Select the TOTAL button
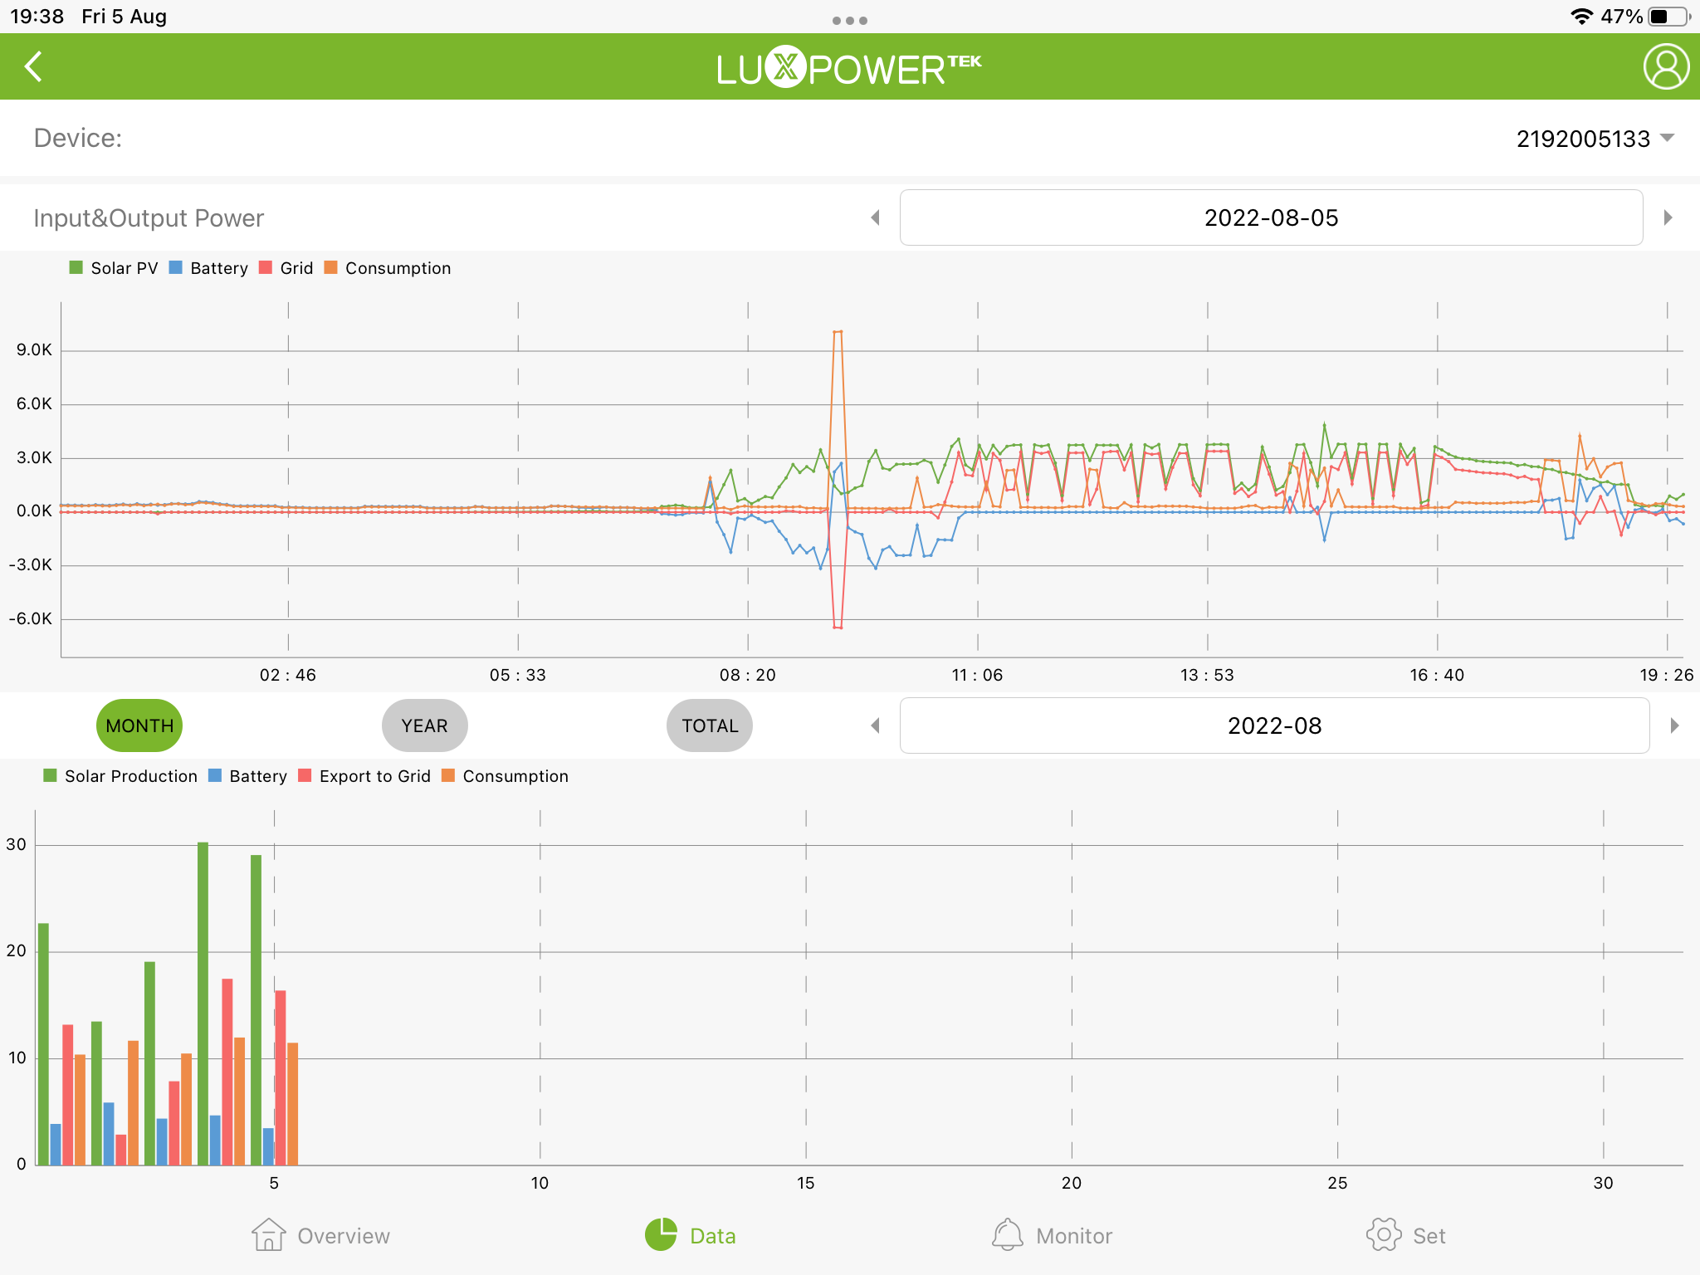This screenshot has width=1700, height=1275. click(710, 725)
